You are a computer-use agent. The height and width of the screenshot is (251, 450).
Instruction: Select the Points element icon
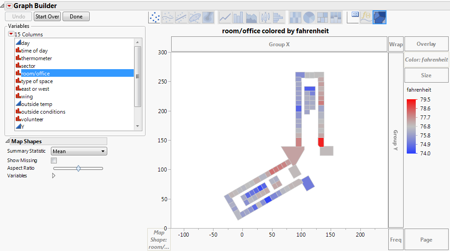click(155, 17)
